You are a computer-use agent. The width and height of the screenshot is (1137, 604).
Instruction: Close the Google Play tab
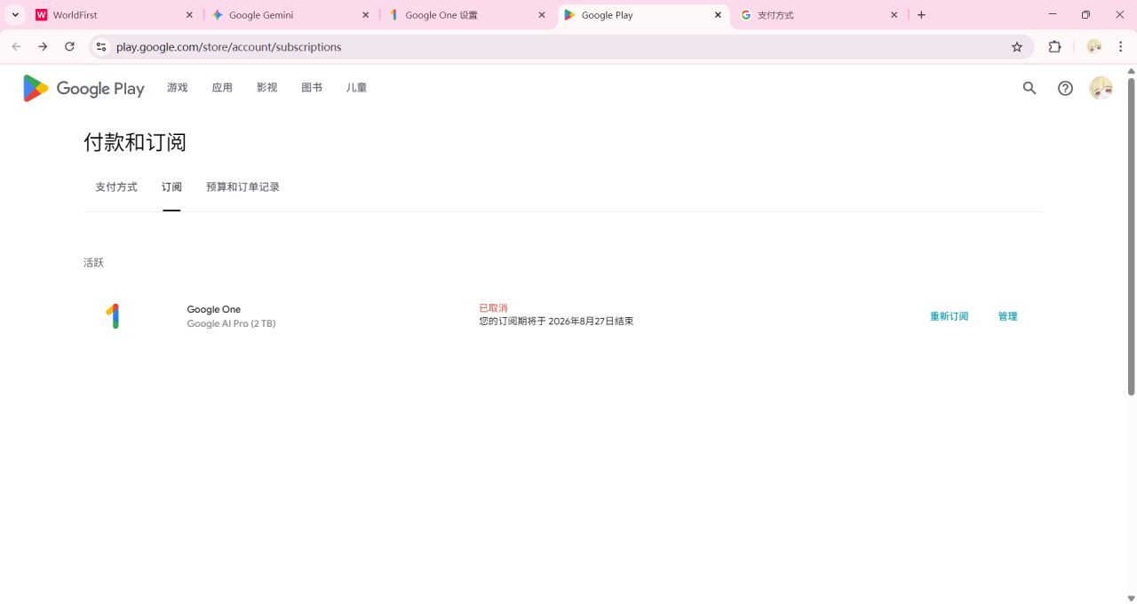click(718, 15)
